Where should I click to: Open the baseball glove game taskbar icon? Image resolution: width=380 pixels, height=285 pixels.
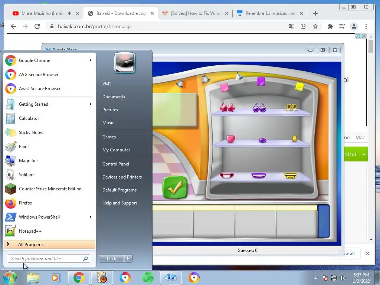coord(102,278)
